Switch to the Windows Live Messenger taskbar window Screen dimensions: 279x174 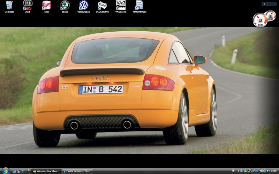click(46, 171)
